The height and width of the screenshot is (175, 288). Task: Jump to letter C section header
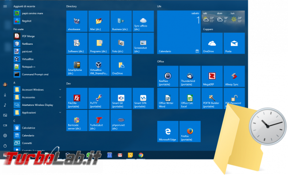point(14,121)
